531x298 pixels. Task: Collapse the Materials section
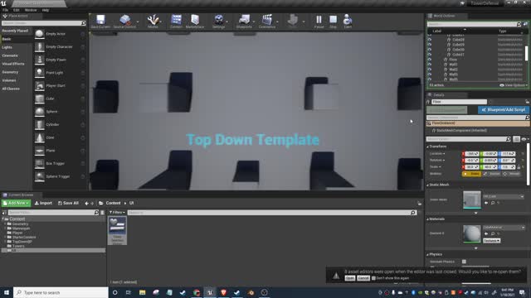click(428, 219)
